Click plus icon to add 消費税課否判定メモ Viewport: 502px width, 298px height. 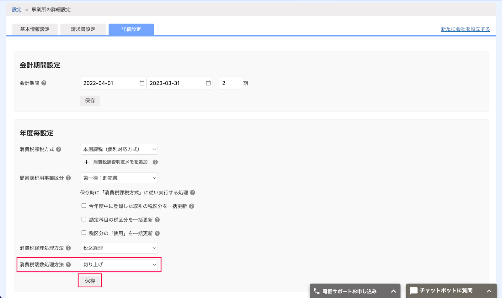point(87,162)
